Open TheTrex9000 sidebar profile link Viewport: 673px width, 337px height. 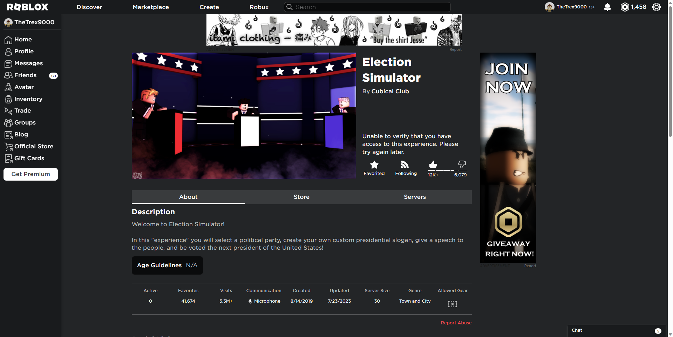pyautogui.click(x=30, y=22)
